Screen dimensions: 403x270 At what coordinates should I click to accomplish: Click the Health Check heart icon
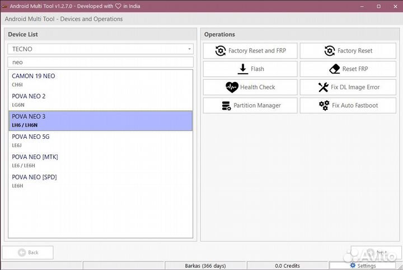232,87
